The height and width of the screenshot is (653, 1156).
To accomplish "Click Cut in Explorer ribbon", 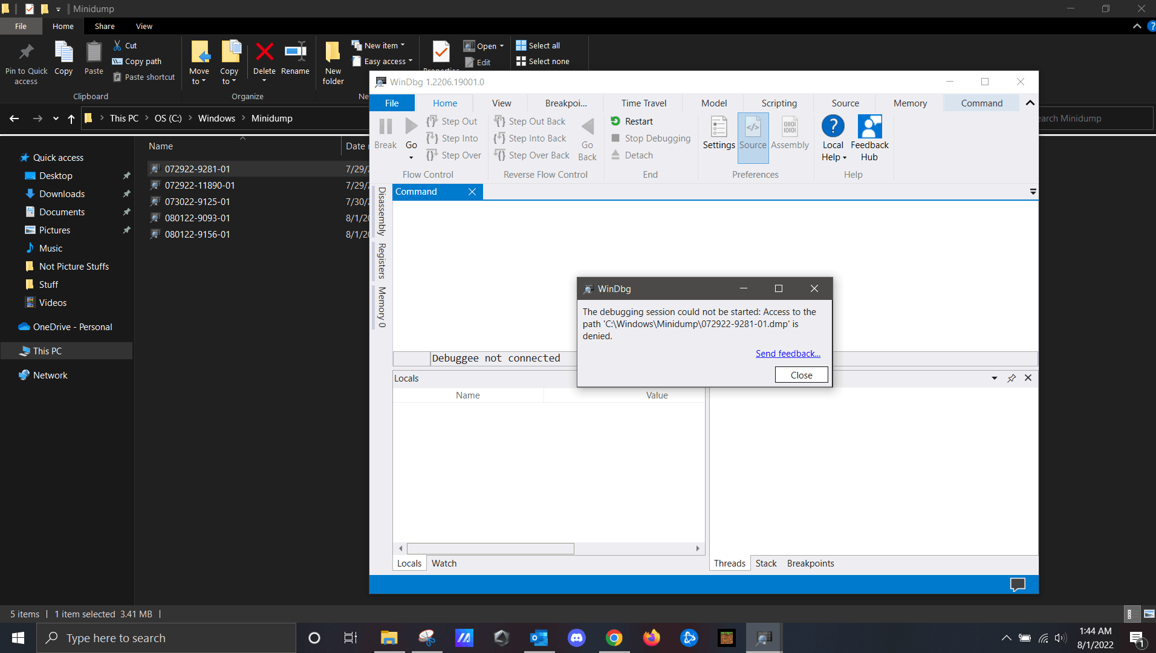I will [x=125, y=45].
